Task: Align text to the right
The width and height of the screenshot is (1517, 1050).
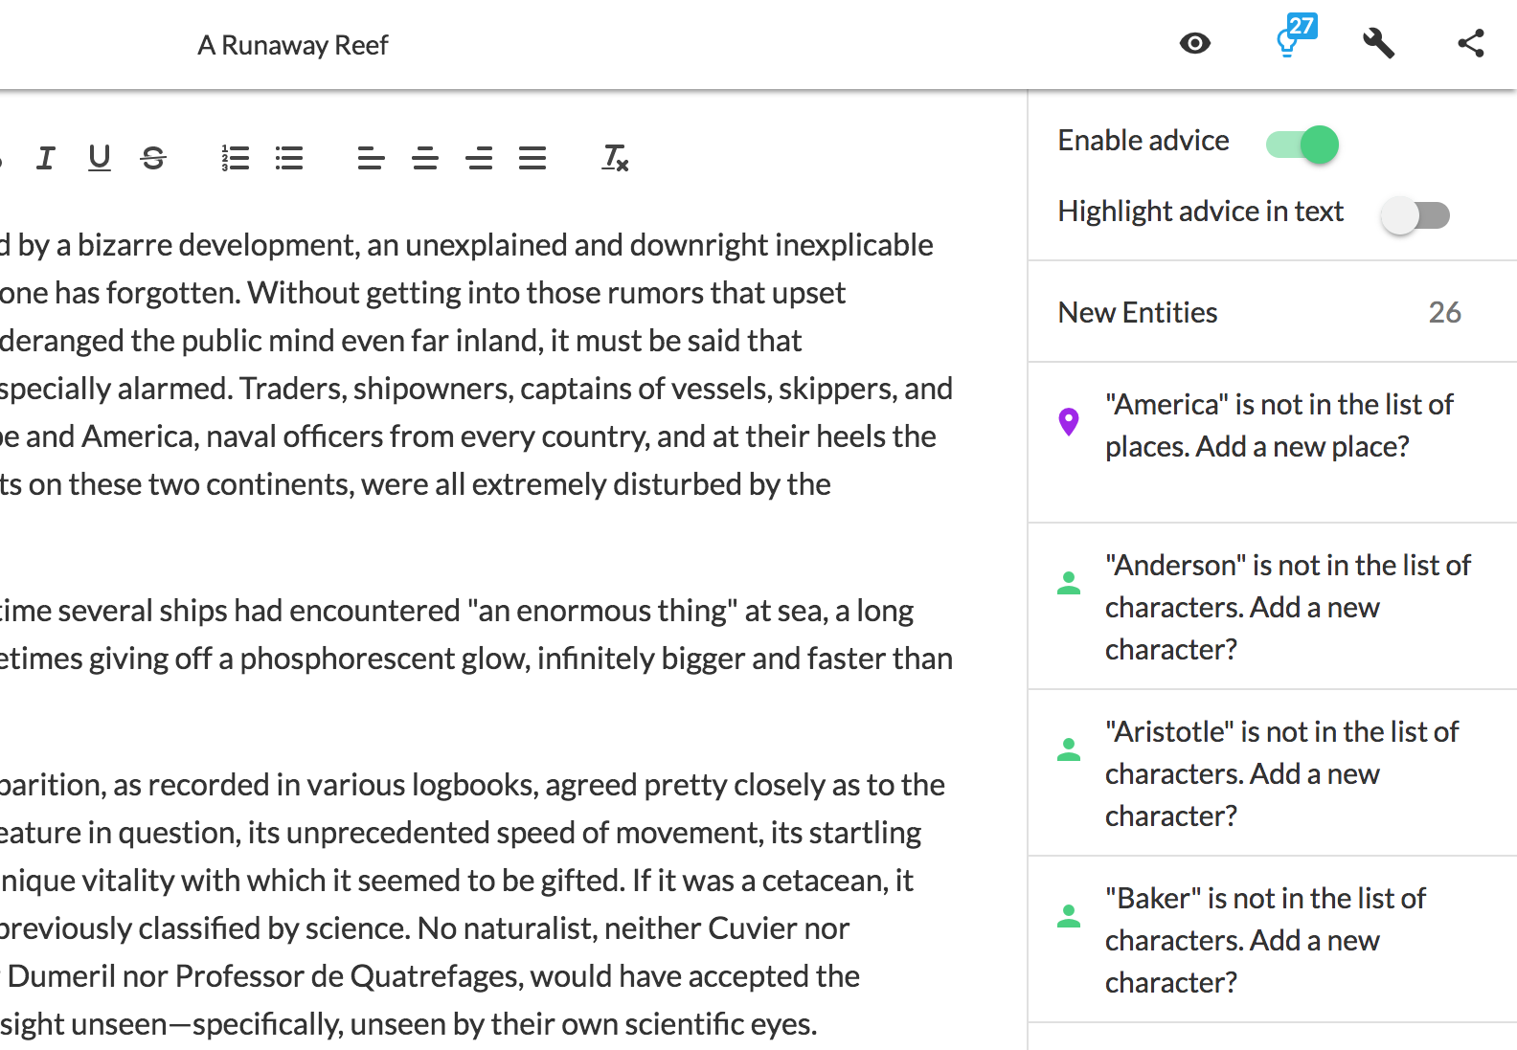Action: point(479,157)
